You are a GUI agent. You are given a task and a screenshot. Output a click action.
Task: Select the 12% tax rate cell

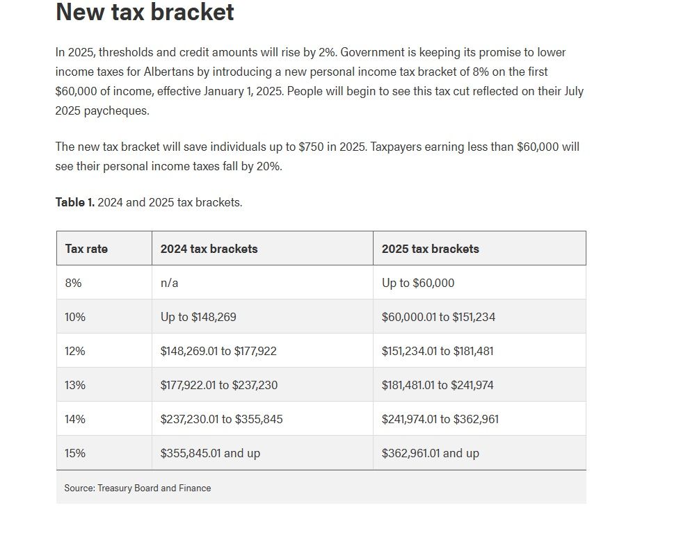coord(75,351)
